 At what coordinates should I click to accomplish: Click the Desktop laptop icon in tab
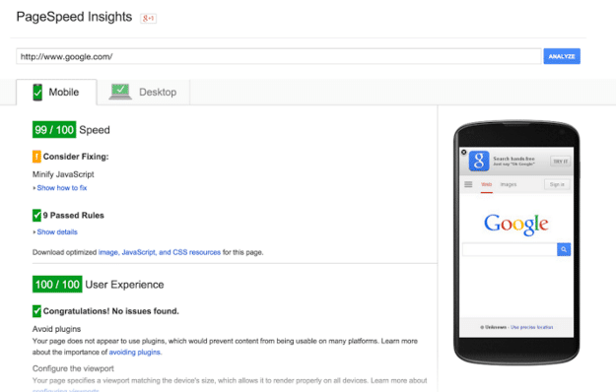(x=120, y=92)
